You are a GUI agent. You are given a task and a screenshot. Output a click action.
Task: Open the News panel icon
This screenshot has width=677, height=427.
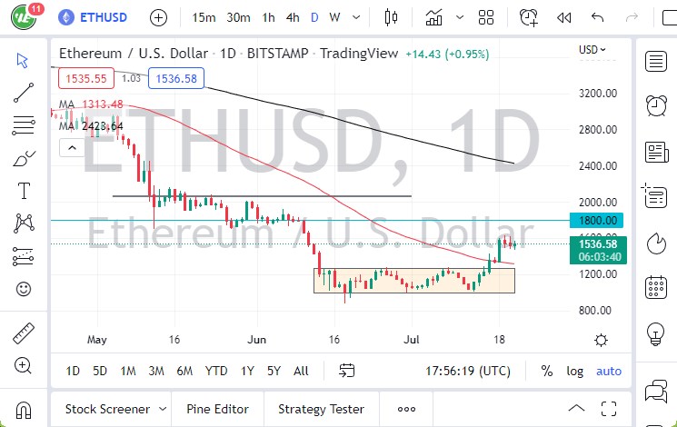[x=656, y=152]
